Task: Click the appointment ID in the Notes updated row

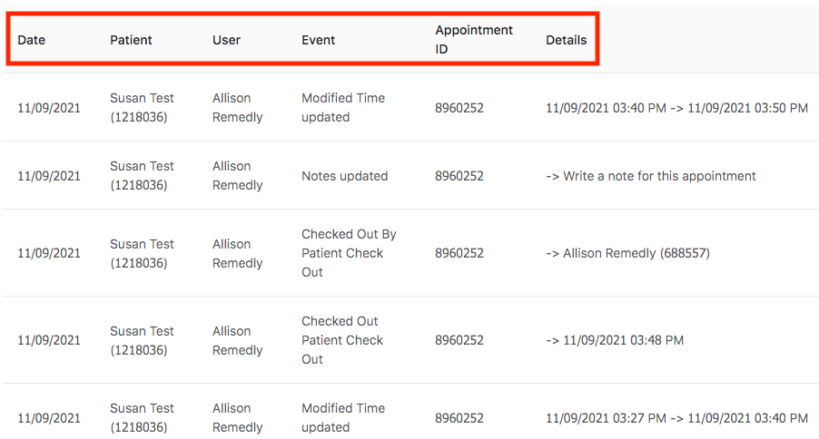Action: (459, 176)
